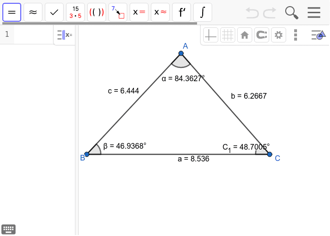Select the Solve (x =) tool
The width and height of the screenshot is (330, 236).
[139, 12]
